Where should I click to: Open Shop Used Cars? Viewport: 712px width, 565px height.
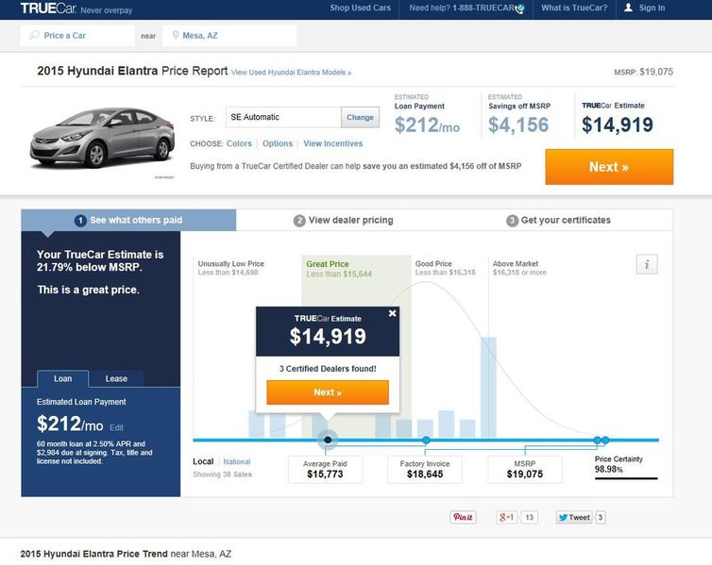(x=360, y=8)
